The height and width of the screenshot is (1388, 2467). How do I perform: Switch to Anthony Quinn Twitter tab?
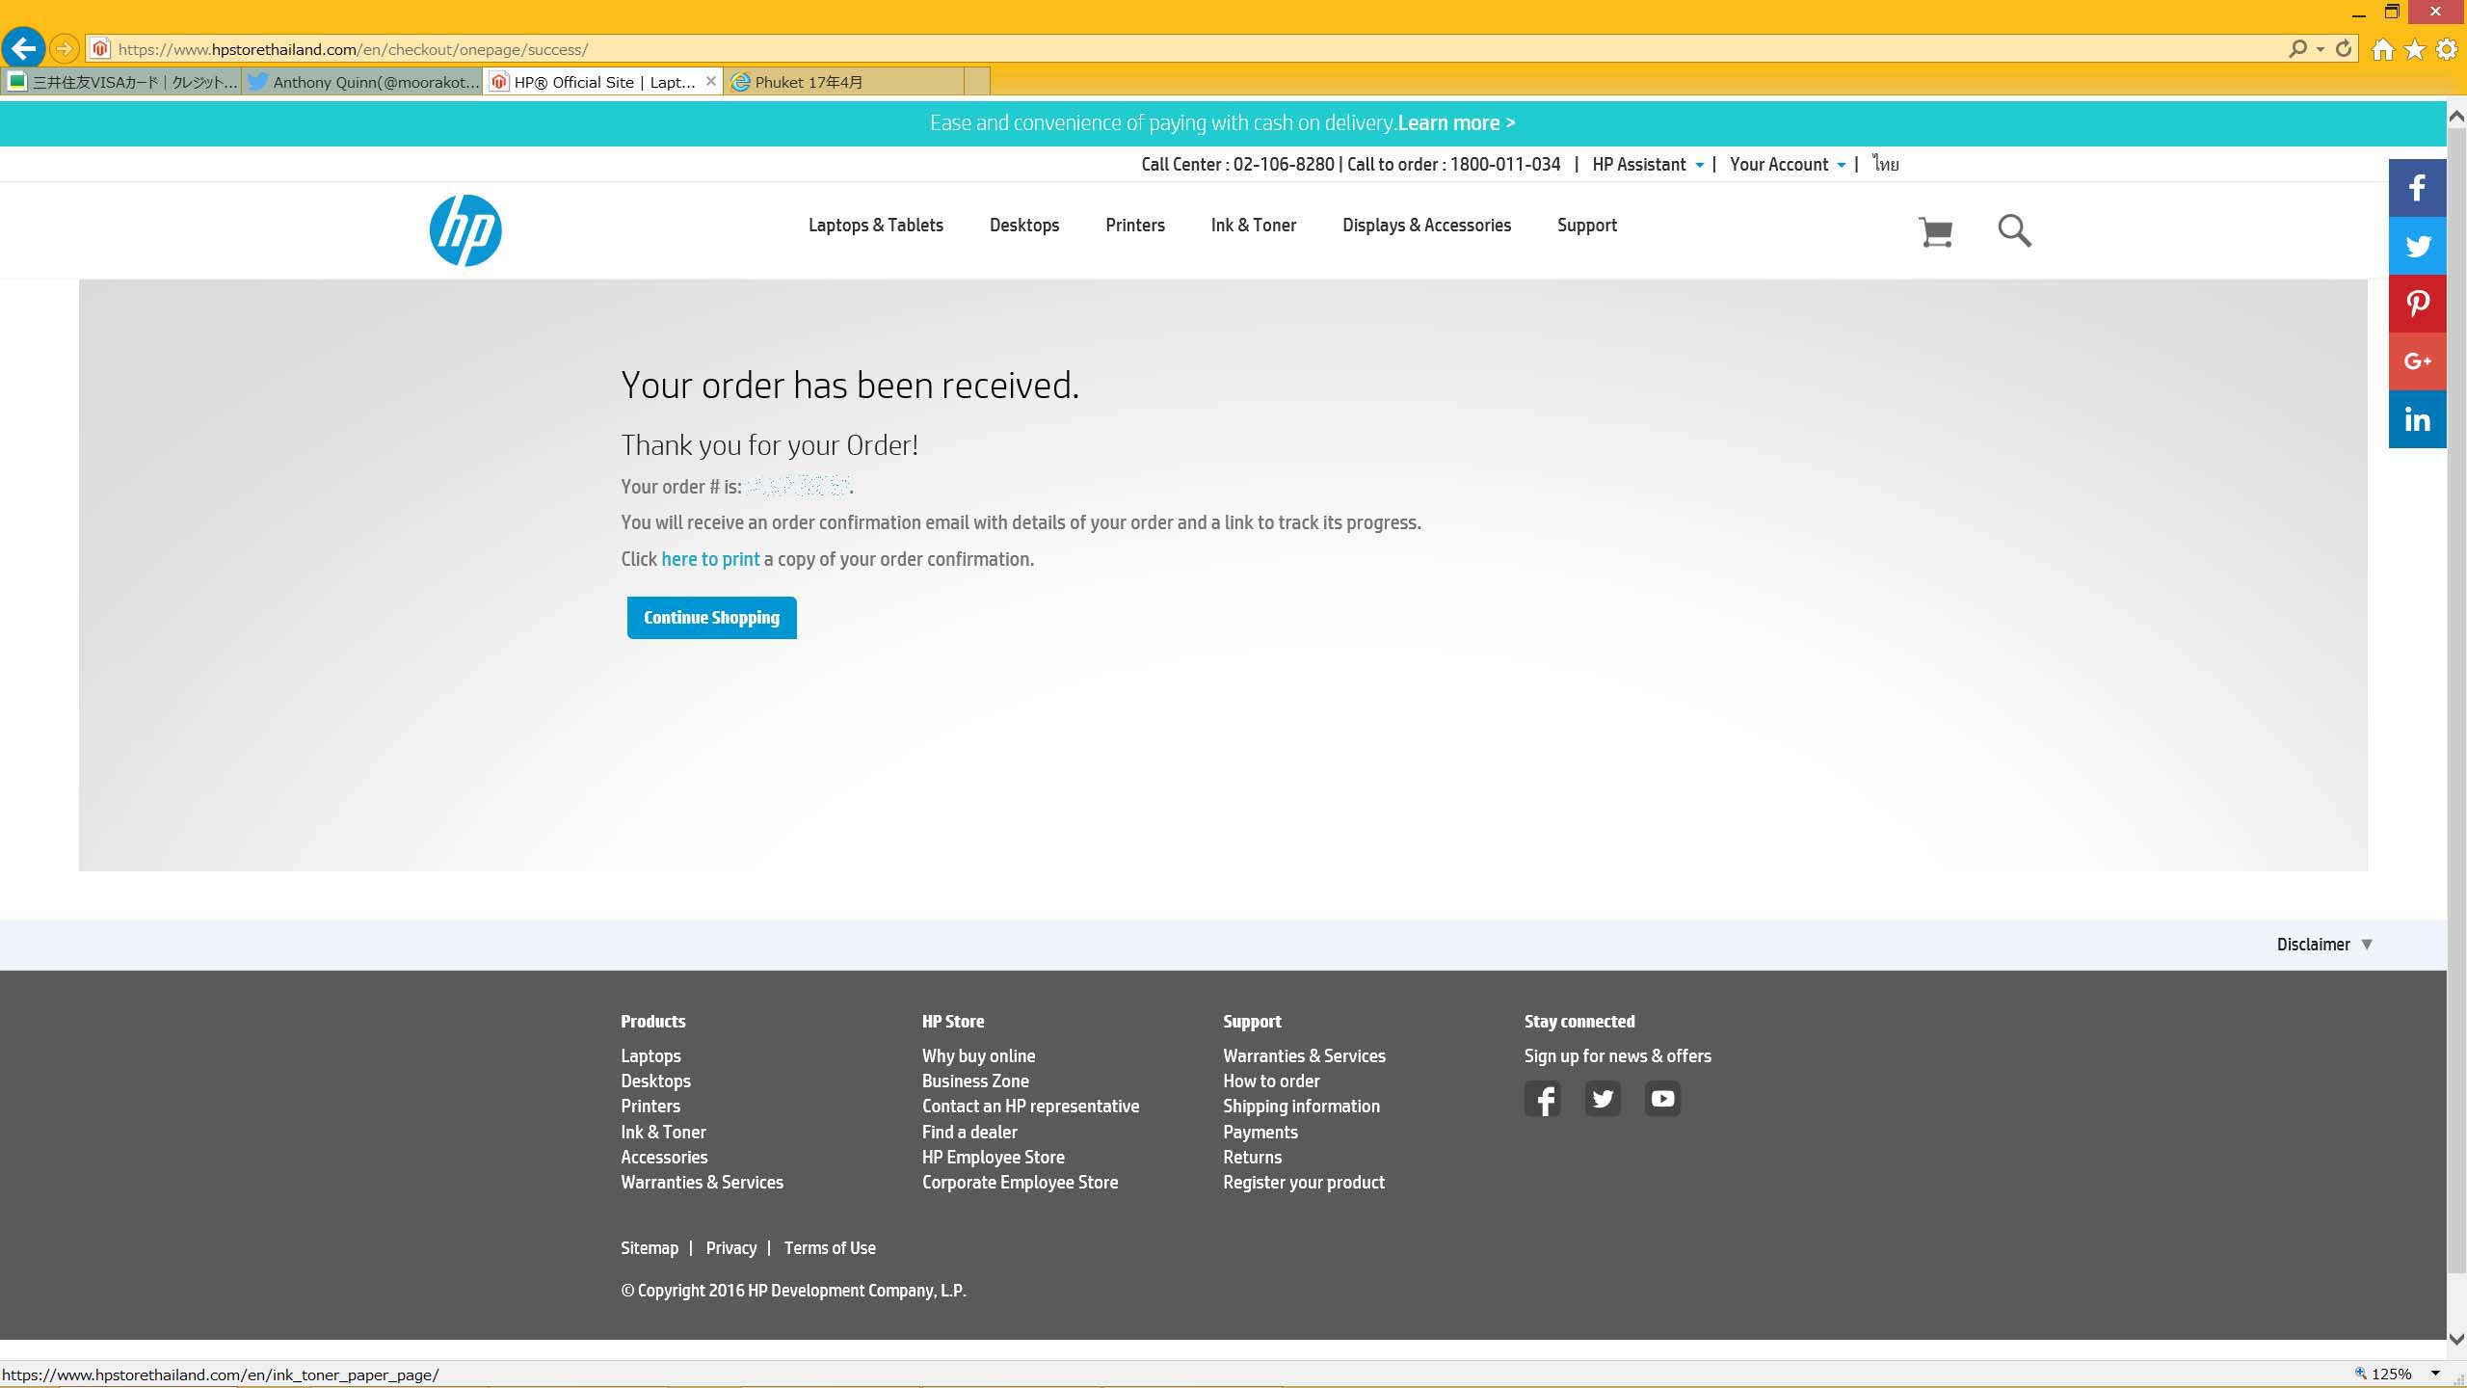click(x=362, y=82)
